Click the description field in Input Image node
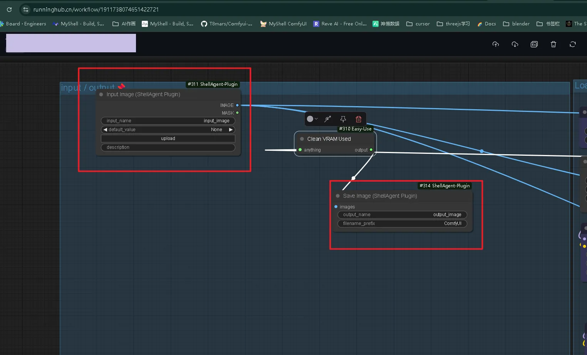587x355 pixels. (x=168, y=147)
